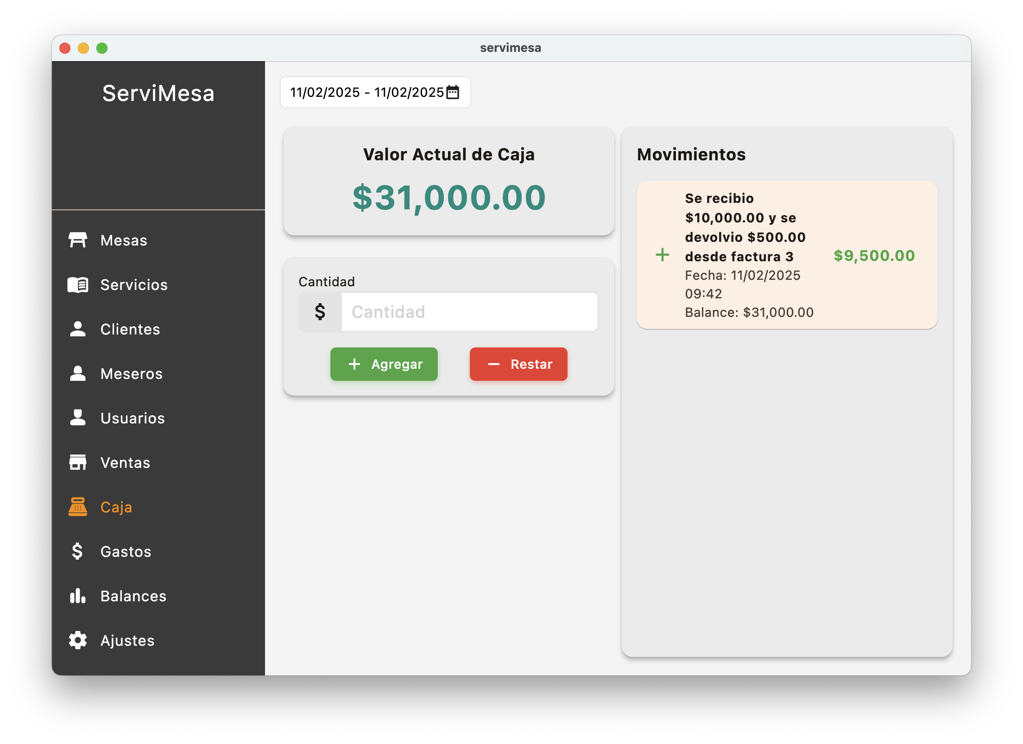Click the Caja cash register icon
Viewport: 1023px width, 744px height.
(x=77, y=507)
